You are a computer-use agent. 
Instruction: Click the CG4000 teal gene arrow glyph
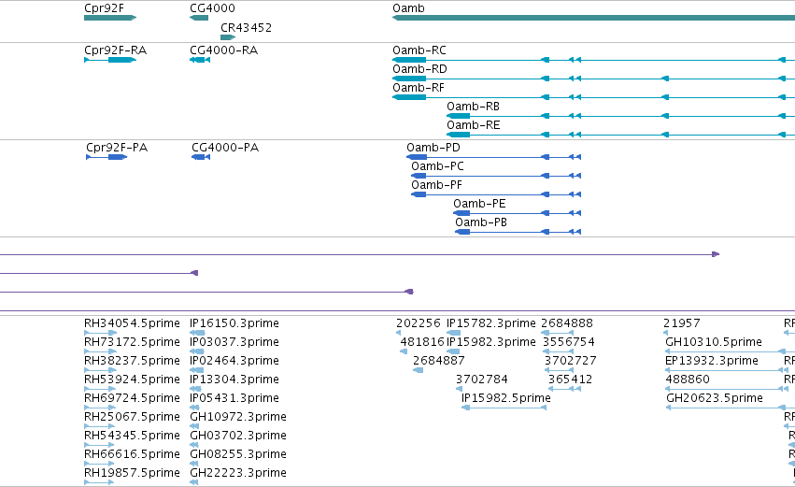tap(199, 18)
